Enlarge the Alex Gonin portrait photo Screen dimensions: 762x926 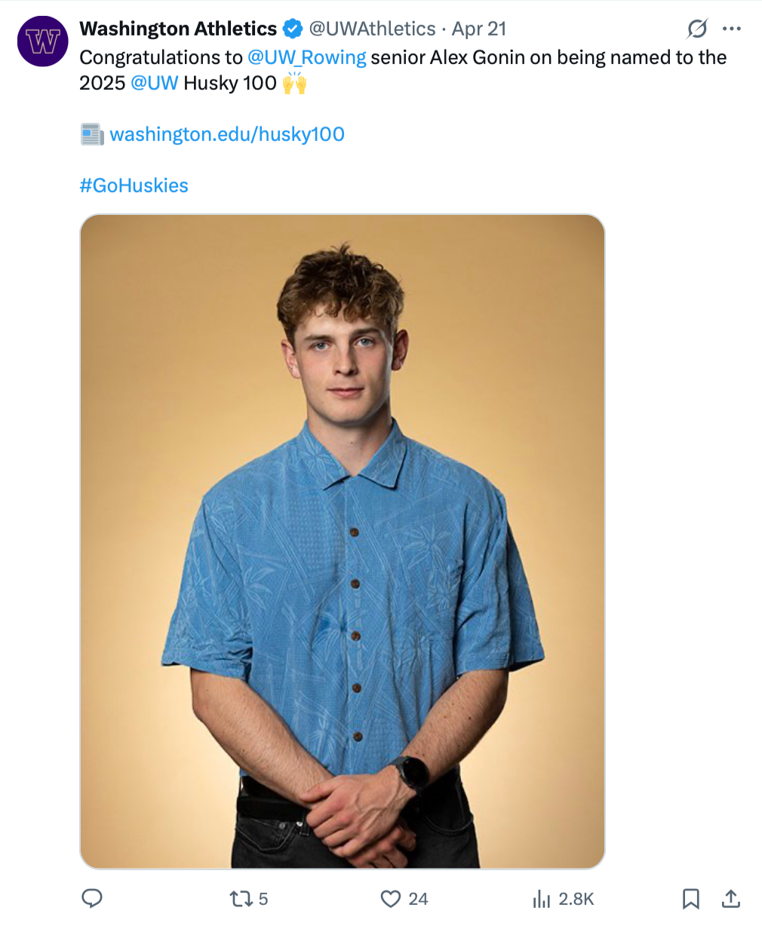pyautogui.click(x=343, y=541)
